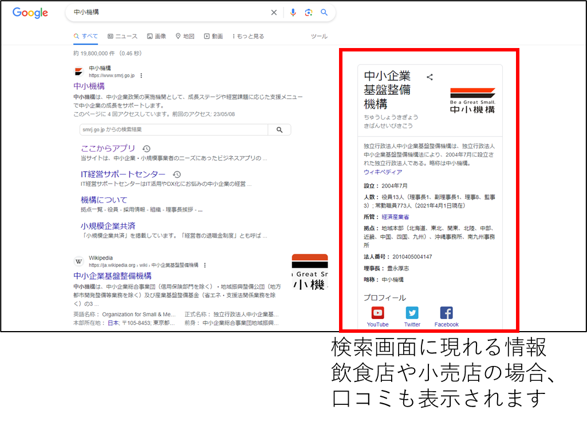Click the magnifier in the smrj.go.jp site search
Image resolution: width=587 pixels, height=426 pixels.
coord(279,129)
